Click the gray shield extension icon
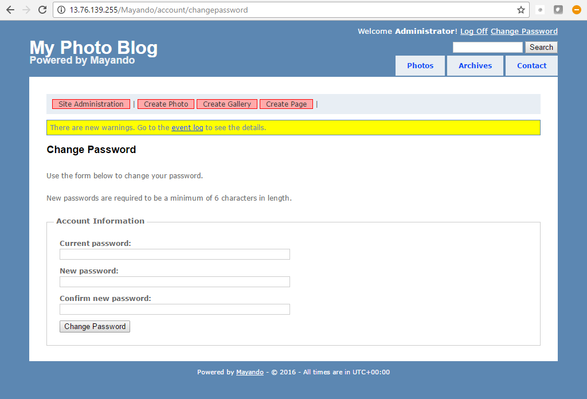This screenshot has width=587, height=399. 558,10
